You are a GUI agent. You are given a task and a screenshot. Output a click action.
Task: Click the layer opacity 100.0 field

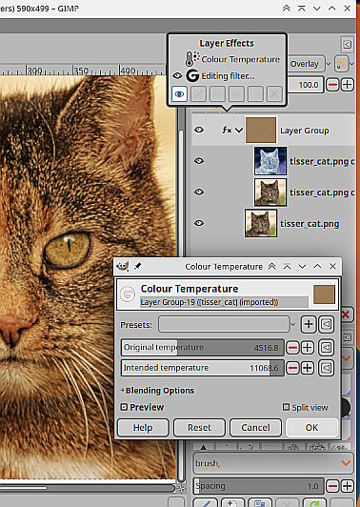pyautogui.click(x=306, y=85)
